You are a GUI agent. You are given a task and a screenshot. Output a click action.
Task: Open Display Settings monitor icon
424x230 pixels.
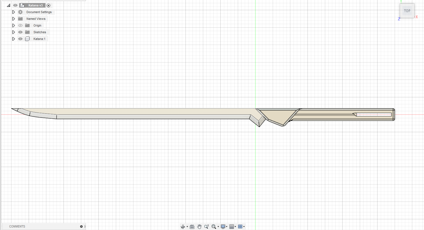(223, 227)
